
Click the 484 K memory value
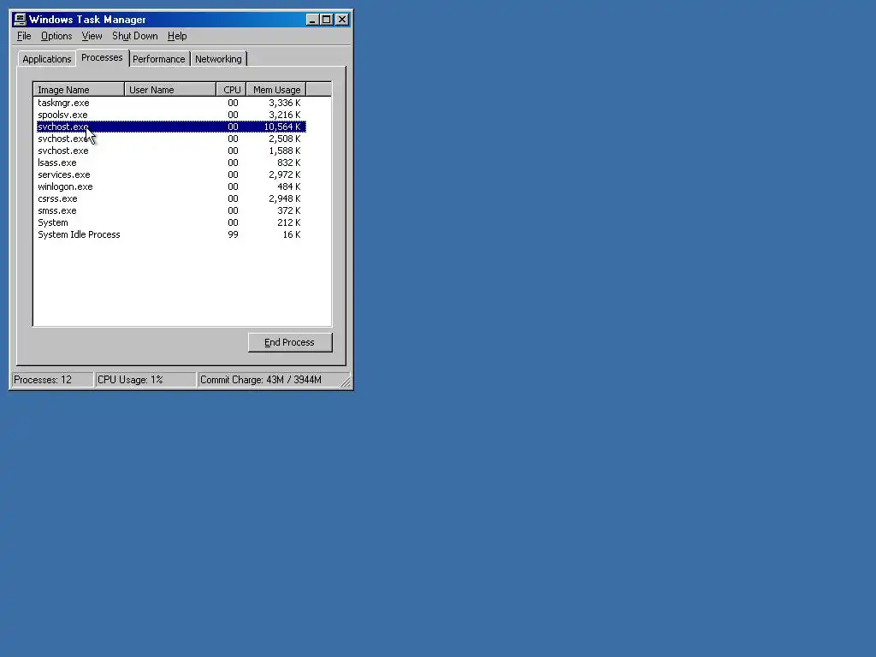point(289,186)
